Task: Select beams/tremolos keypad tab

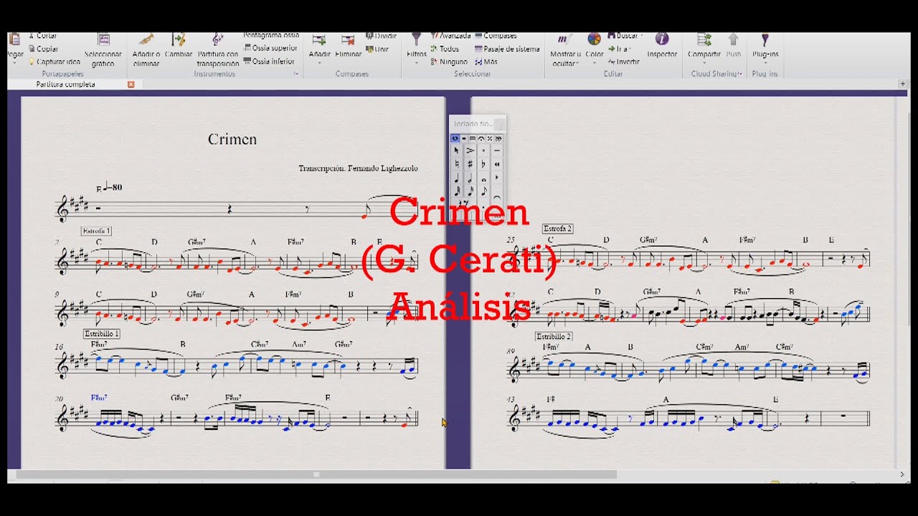Action: click(473, 138)
